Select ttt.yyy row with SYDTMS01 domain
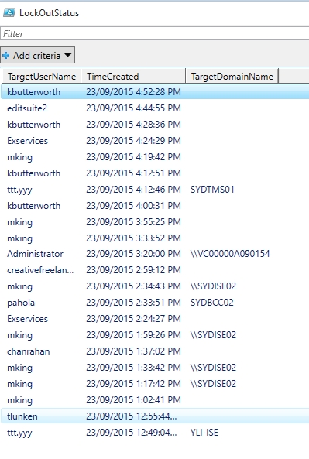 155,190
